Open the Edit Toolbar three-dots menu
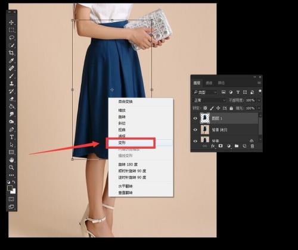 click(11, 175)
